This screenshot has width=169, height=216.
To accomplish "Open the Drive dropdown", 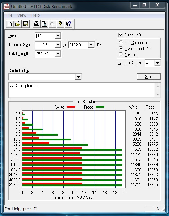I will tap(58, 36).
